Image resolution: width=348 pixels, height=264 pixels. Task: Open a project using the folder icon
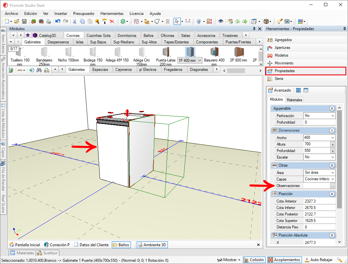17,21
